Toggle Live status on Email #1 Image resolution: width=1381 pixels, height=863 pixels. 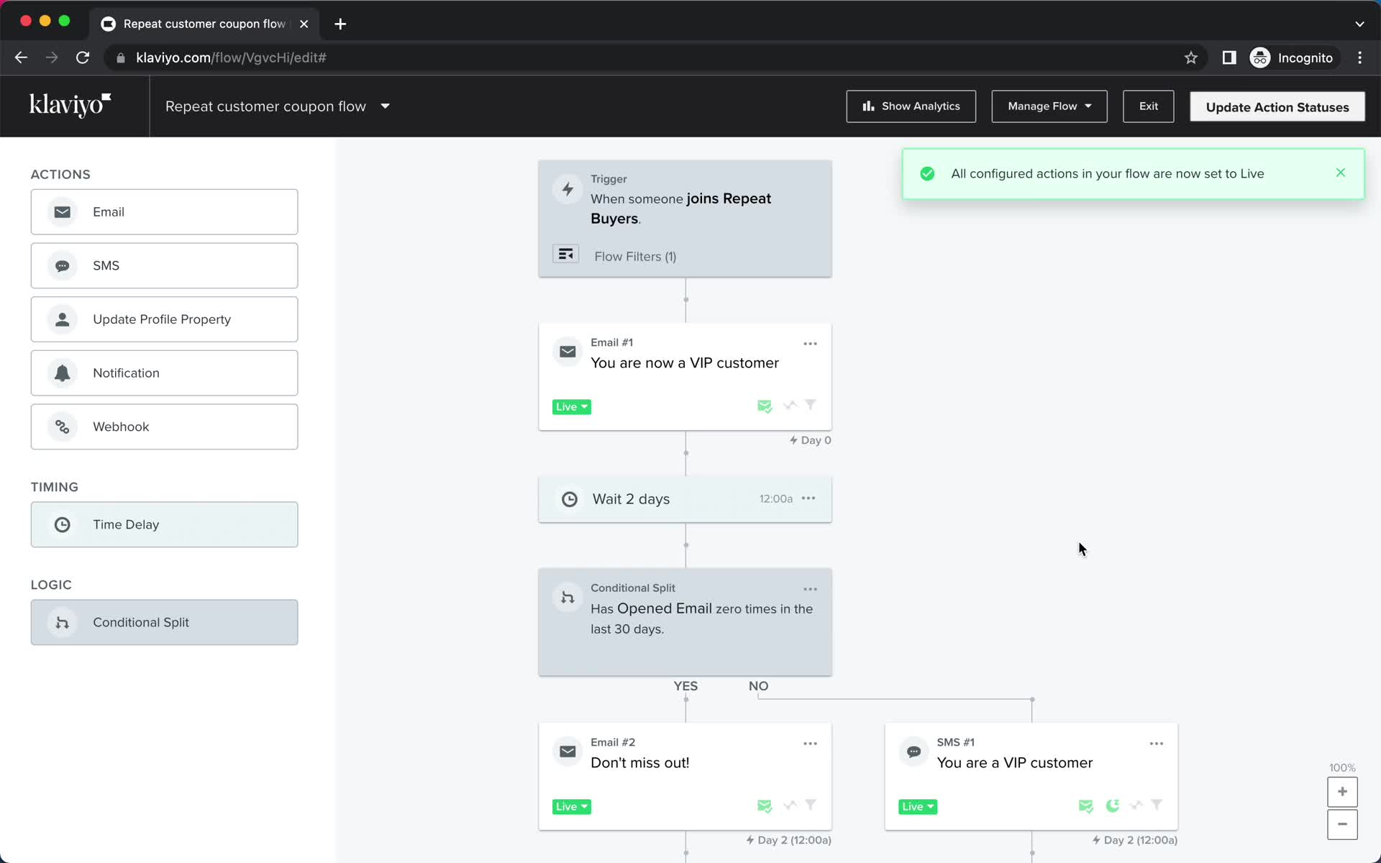click(572, 406)
